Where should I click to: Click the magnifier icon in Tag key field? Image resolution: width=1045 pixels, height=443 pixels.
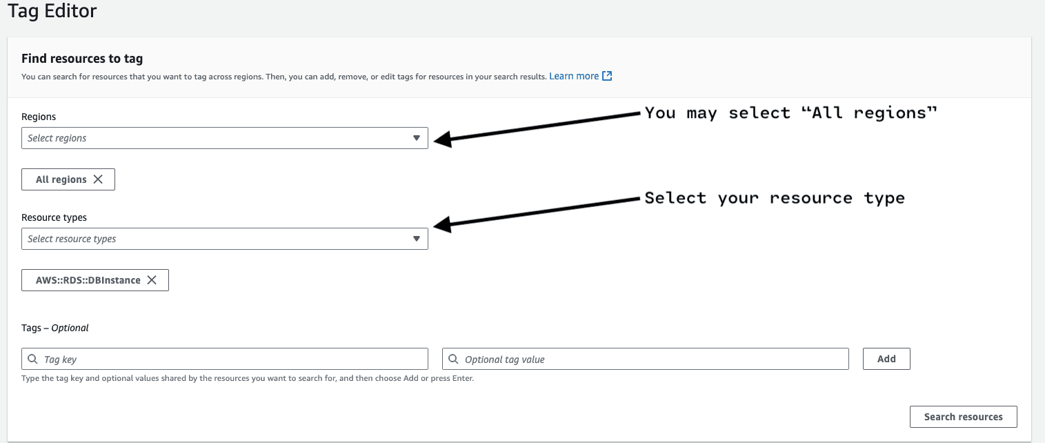[x=33, y=360]
